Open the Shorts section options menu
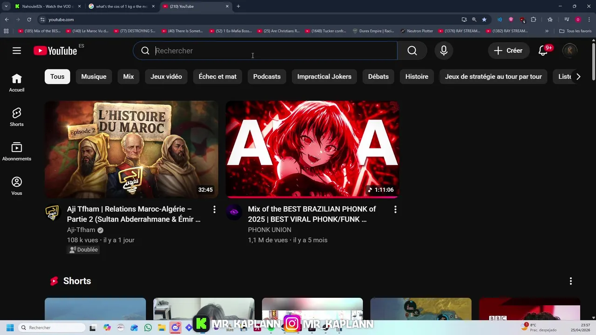596x335 pixels. (x=570, y=281)
